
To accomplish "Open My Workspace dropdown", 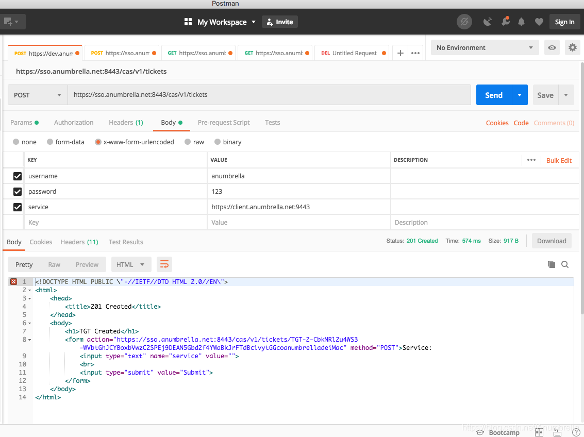I will (226, 22).
